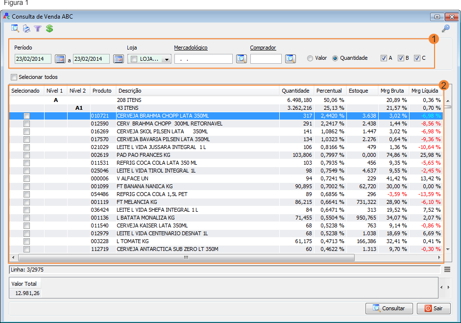This screenshot has height=323, width=461.
Task: Click the Valor Total amount 12.981,26
Action: coord(27,293)
